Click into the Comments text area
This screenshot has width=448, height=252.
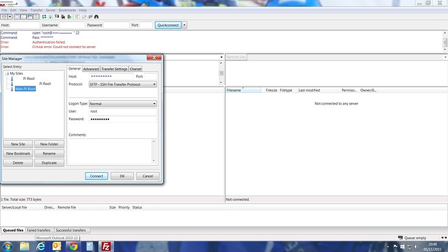[110, 151]
